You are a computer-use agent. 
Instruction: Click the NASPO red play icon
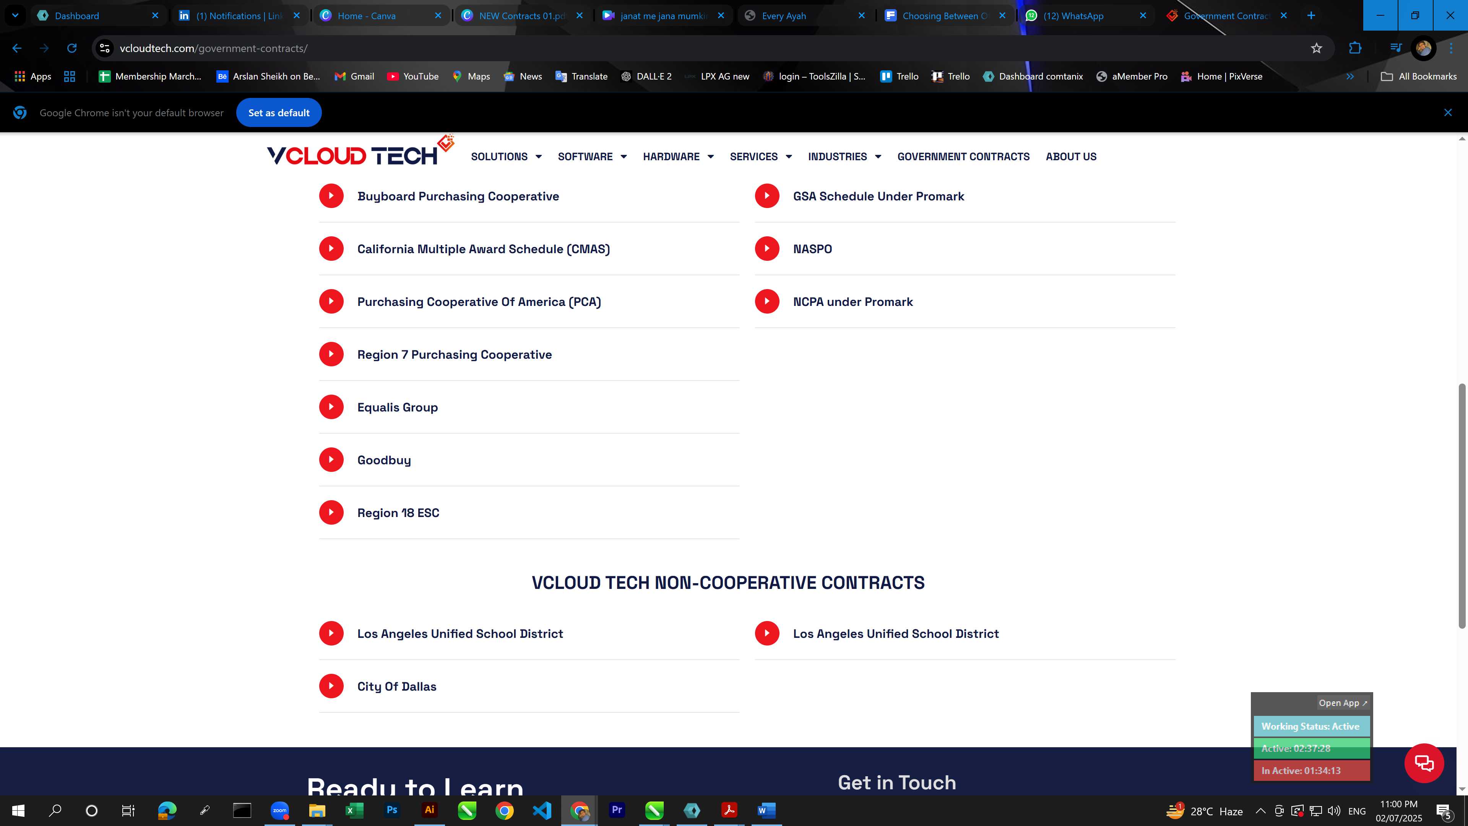(x=767, y=249)
